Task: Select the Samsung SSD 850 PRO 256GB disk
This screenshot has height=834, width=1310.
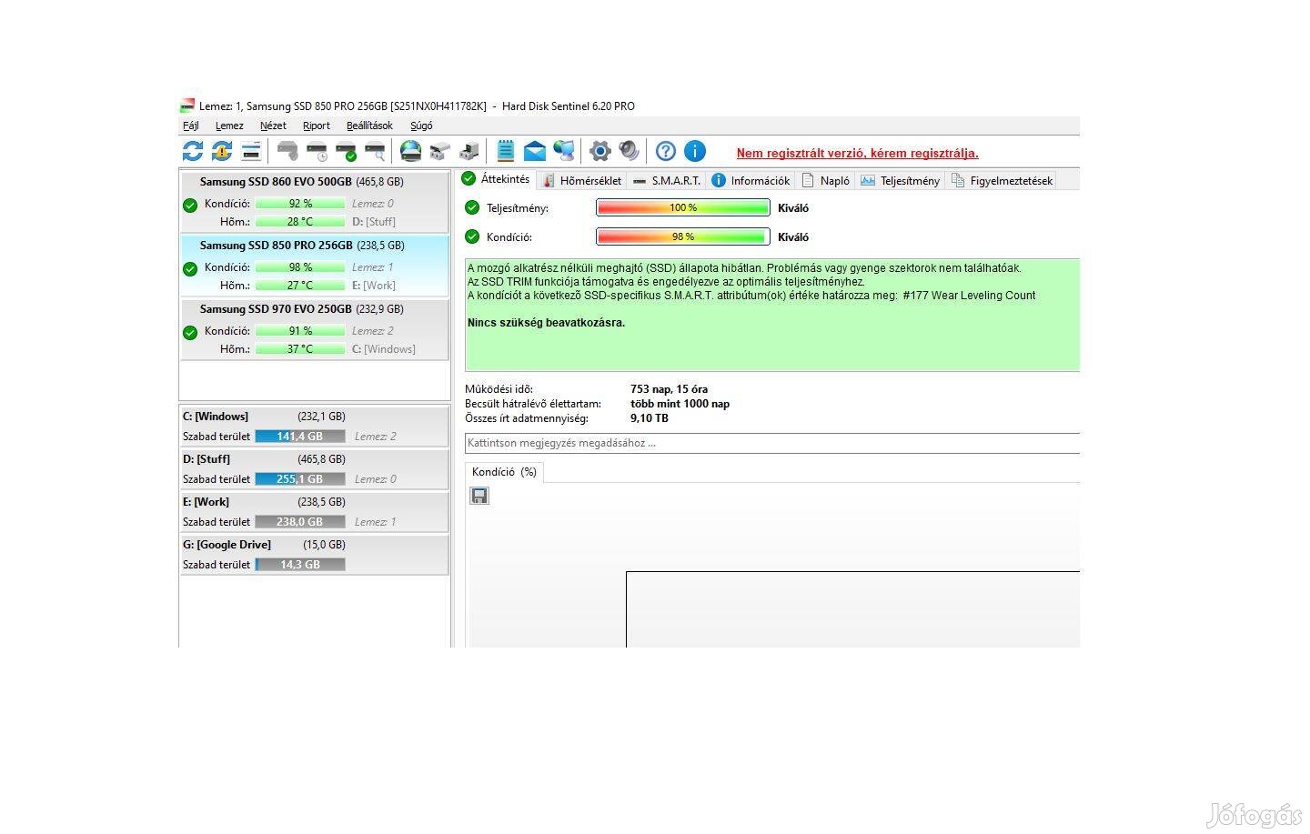Action: (314, 266)
